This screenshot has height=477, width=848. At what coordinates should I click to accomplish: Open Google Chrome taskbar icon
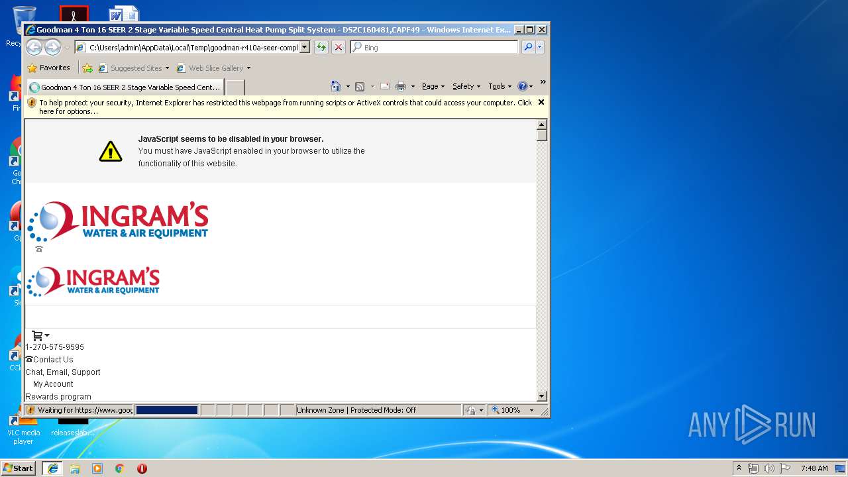coord(120,468)
